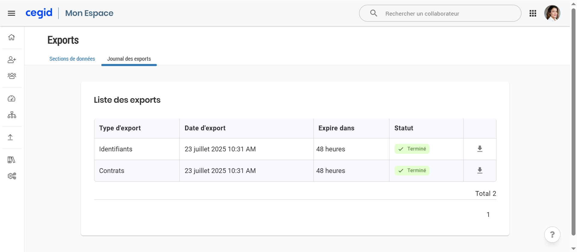Go to the home icon in sidebar
Screen dimensions: 577x252
tap(11, 37)
